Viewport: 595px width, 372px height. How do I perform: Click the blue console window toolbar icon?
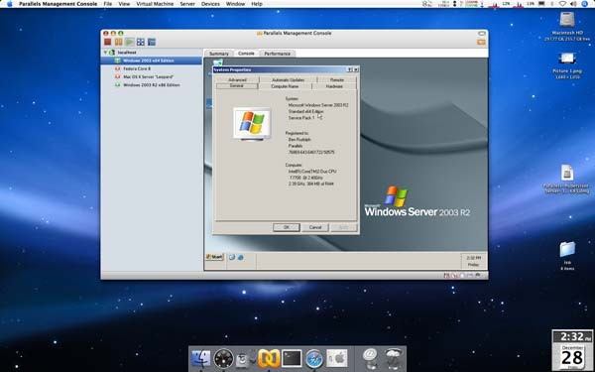pos(152,42)
